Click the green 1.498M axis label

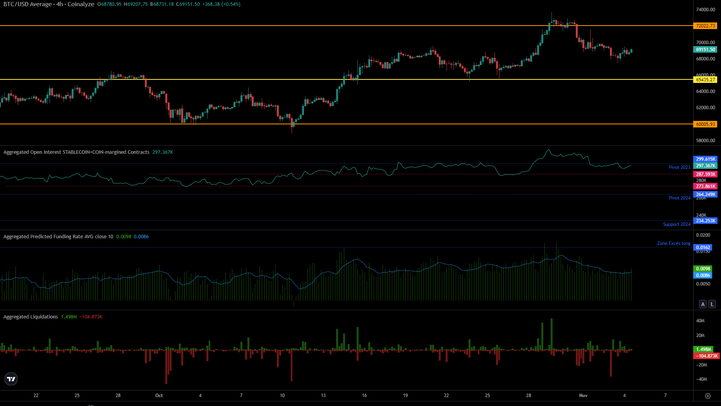(704, 349)
